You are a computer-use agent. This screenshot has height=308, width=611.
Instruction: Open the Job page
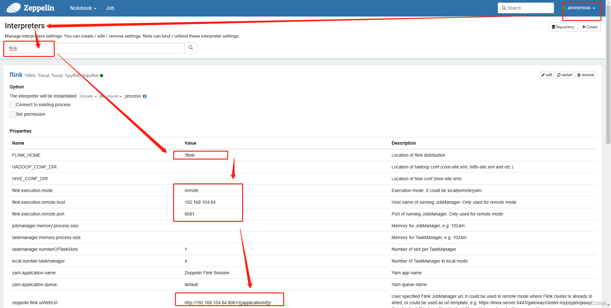click(x=110, y=8)
